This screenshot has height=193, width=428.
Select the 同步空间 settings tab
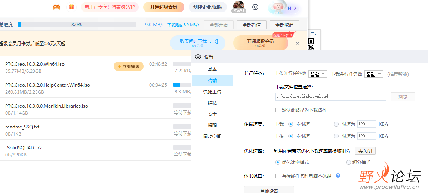tap(212, 136)
